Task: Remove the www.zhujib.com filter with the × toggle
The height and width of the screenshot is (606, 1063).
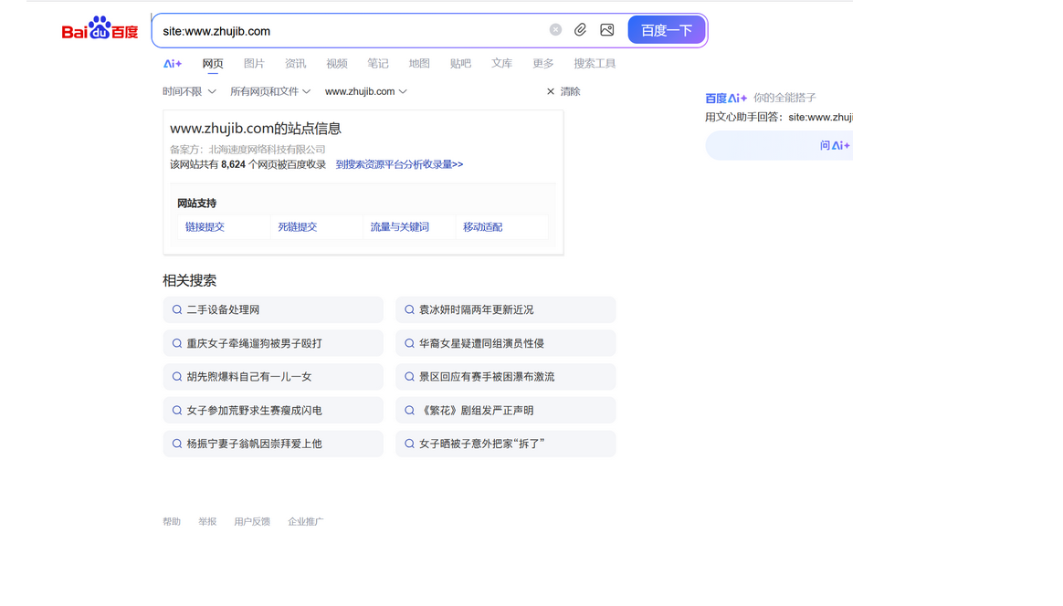Action: click(550, 91)
